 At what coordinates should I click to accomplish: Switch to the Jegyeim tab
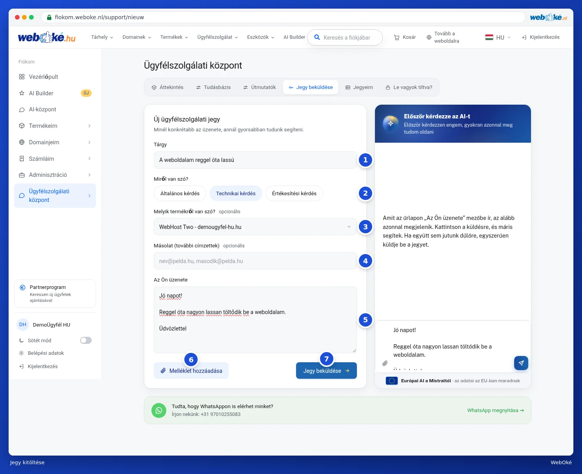pos(359,87)
